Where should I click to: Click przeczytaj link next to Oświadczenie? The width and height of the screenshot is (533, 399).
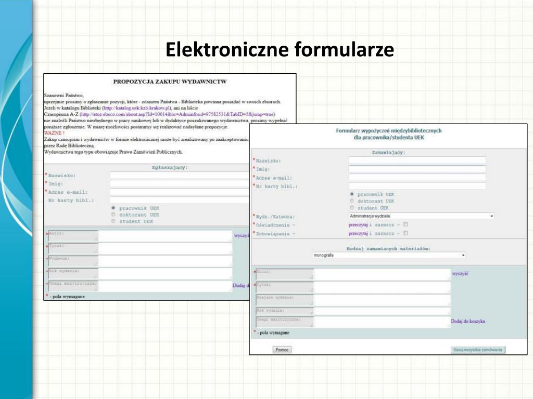tap(358, 225)
